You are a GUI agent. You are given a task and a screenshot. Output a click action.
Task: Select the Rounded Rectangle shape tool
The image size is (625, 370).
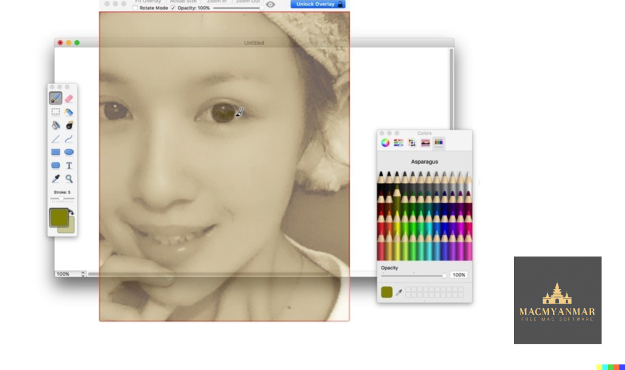(56, 165)
